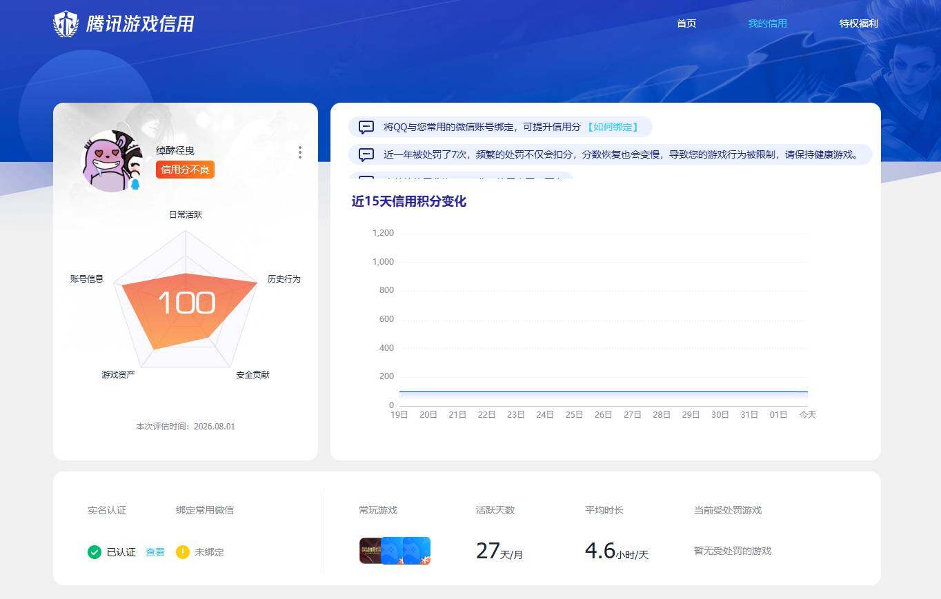
Task: Click the 当前受处罚游戏 label
Action: 728,511
